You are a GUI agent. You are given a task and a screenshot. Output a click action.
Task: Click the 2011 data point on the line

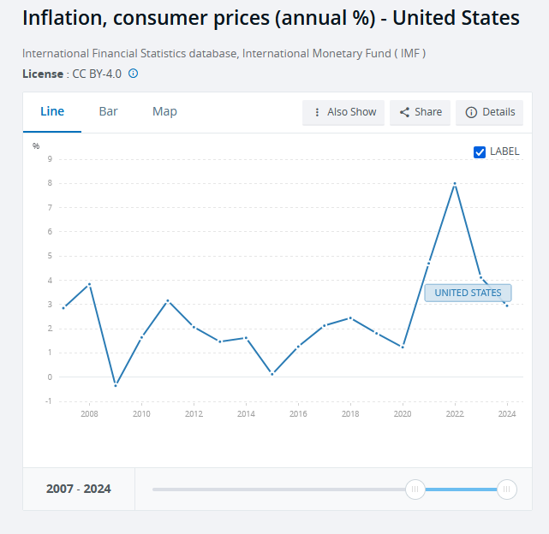click(x=168, y=300)
